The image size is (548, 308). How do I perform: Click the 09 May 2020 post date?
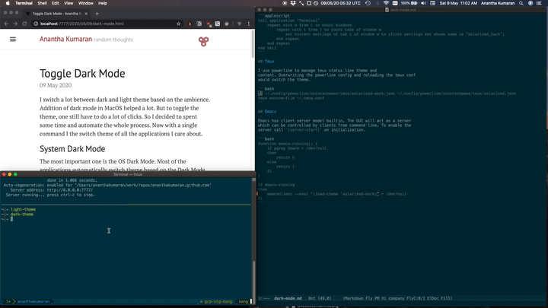click(56, 85)
